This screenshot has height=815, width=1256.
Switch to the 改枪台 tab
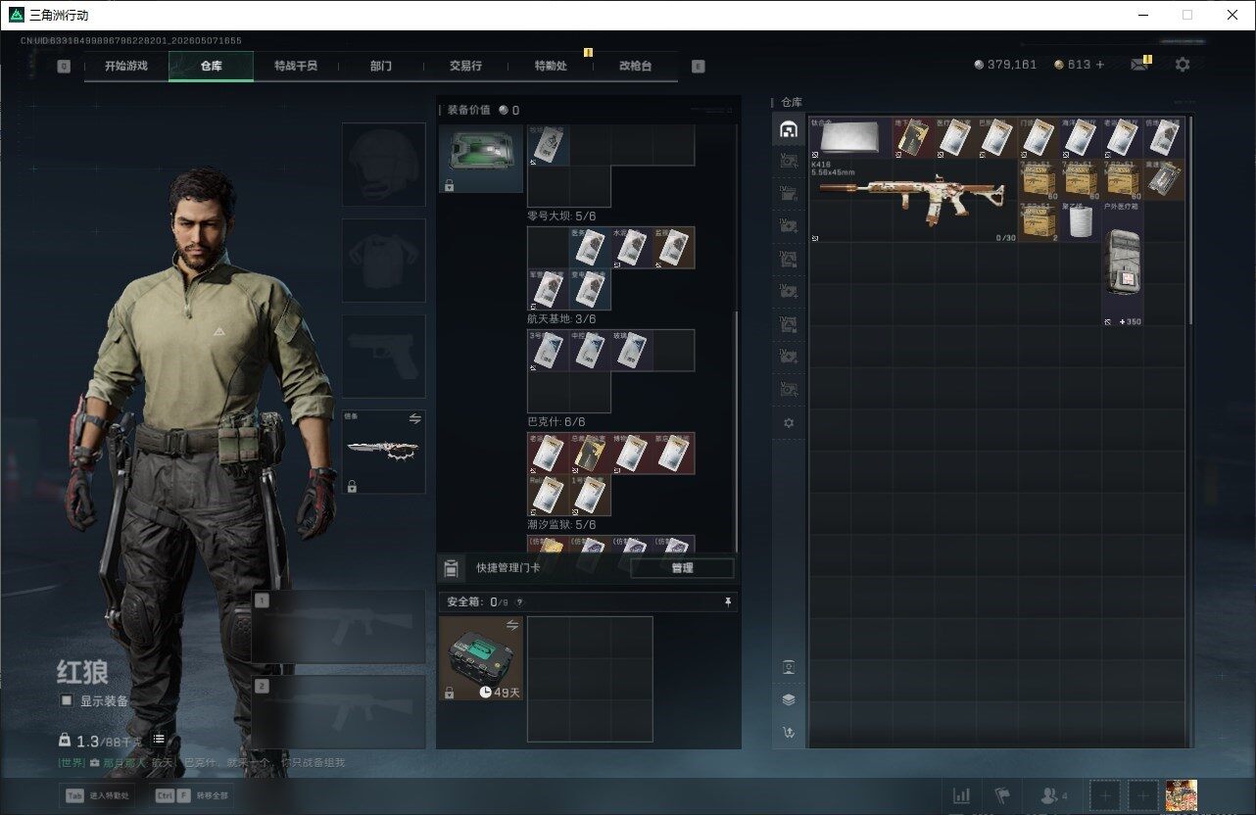coord(635,66)
